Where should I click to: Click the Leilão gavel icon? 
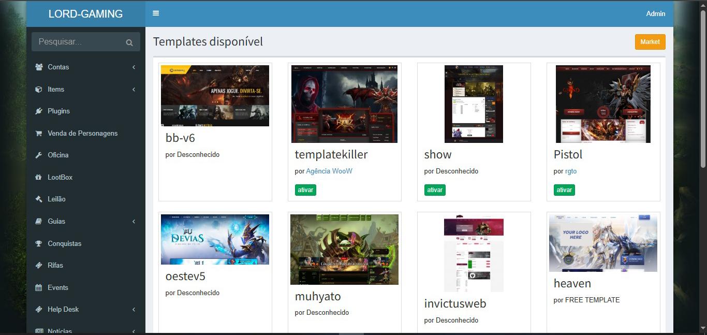tap(39, 199)
